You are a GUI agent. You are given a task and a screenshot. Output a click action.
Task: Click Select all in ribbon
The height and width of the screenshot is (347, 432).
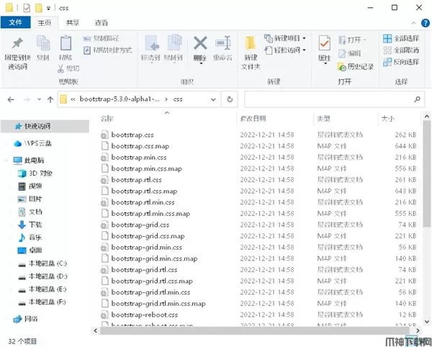(x=401, y=38)
